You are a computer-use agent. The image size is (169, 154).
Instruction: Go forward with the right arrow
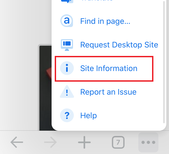51,142
